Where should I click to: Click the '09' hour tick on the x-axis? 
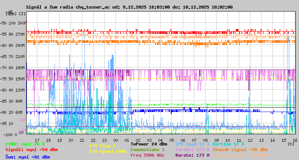217,140
